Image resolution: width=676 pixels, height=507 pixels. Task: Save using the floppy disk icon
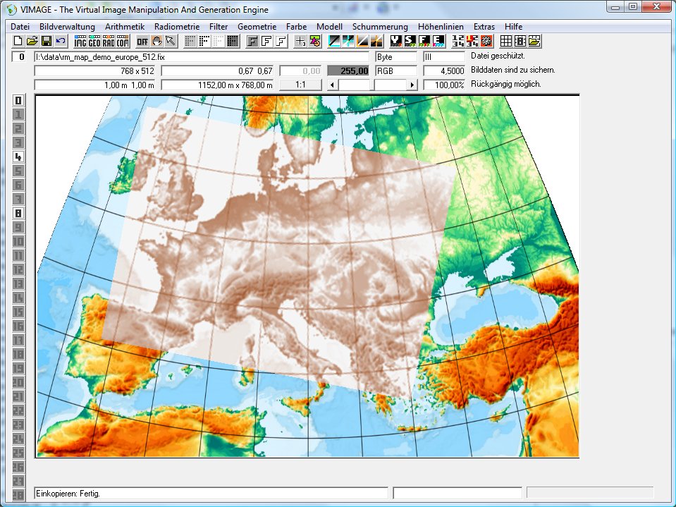coord(46,41)
